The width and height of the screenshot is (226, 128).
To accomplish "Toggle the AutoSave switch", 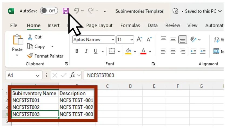I will pos(49,11).
